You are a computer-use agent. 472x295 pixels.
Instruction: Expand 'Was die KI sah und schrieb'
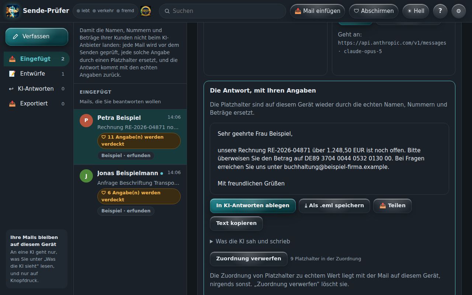click(x=250, y=242)
